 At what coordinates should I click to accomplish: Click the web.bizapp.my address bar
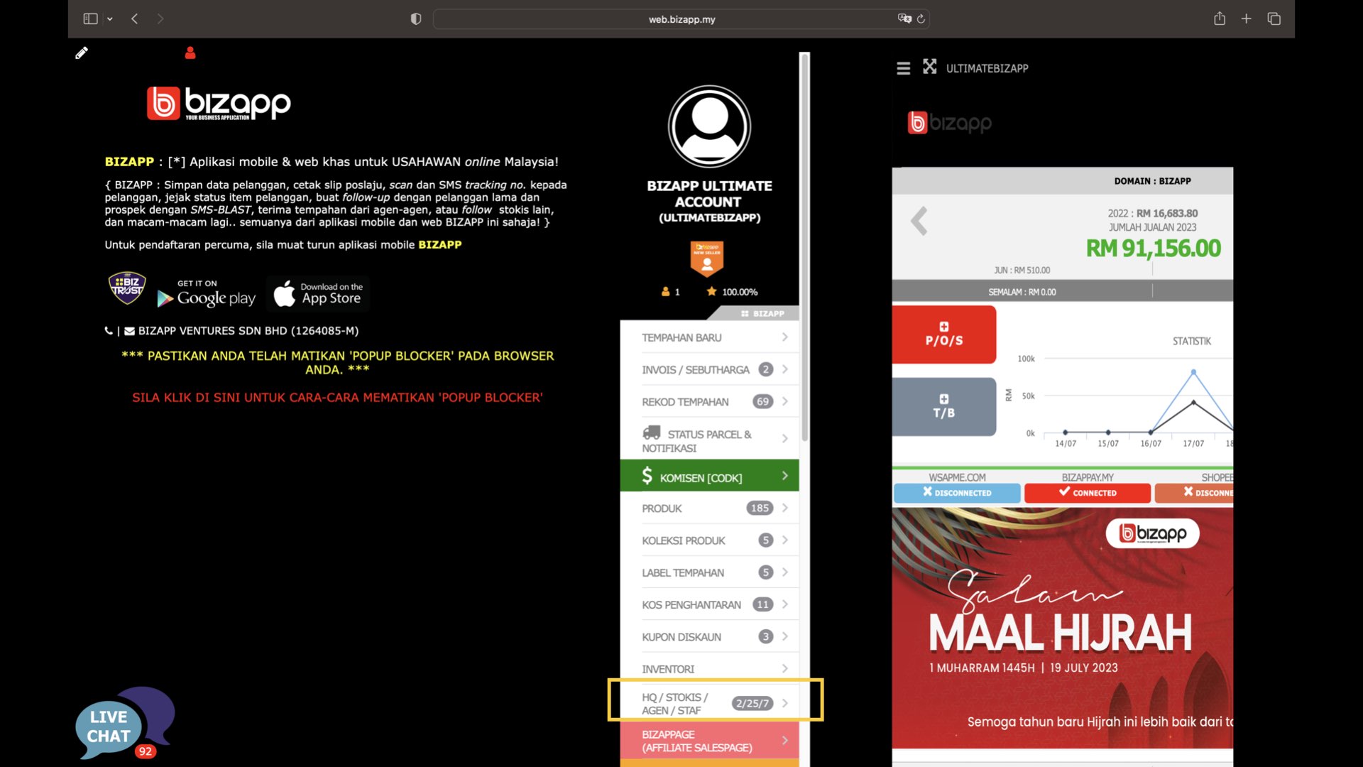681,19
